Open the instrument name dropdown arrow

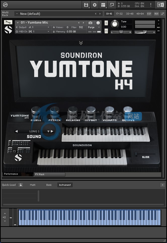coord(18,23)
